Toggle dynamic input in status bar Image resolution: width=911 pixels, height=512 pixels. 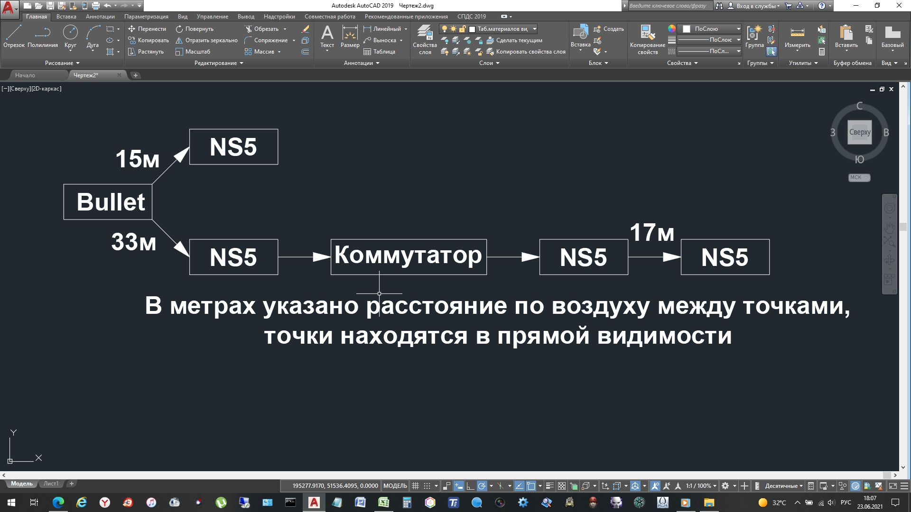[459, 486]
